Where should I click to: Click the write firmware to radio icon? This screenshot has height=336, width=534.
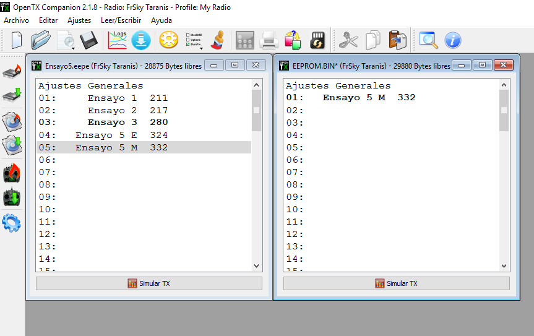(x=12, y=71)
